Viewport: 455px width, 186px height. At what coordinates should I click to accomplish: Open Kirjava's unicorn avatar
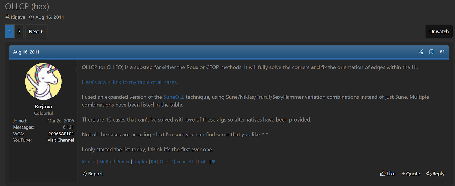(43, 82)
